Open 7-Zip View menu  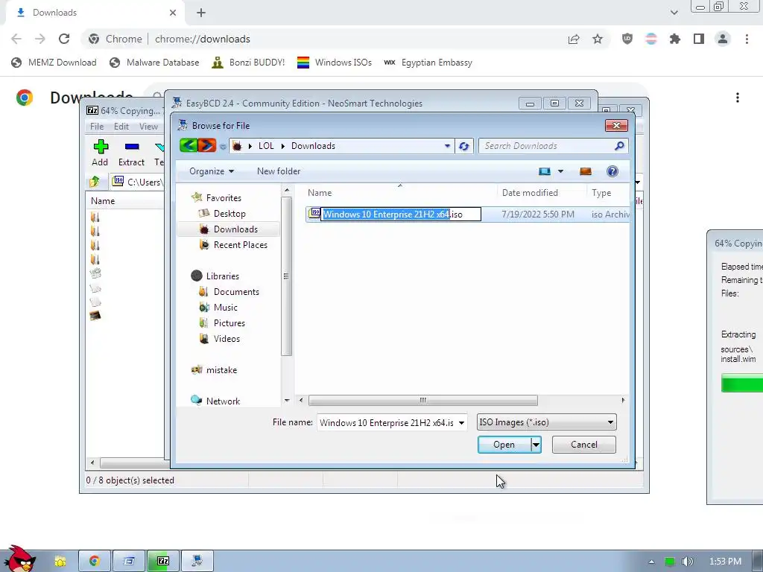[148, 127]
